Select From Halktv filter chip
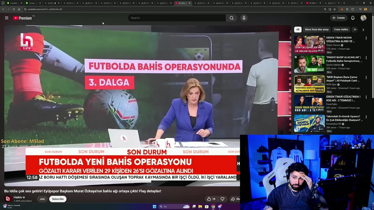 coord(341,29)
